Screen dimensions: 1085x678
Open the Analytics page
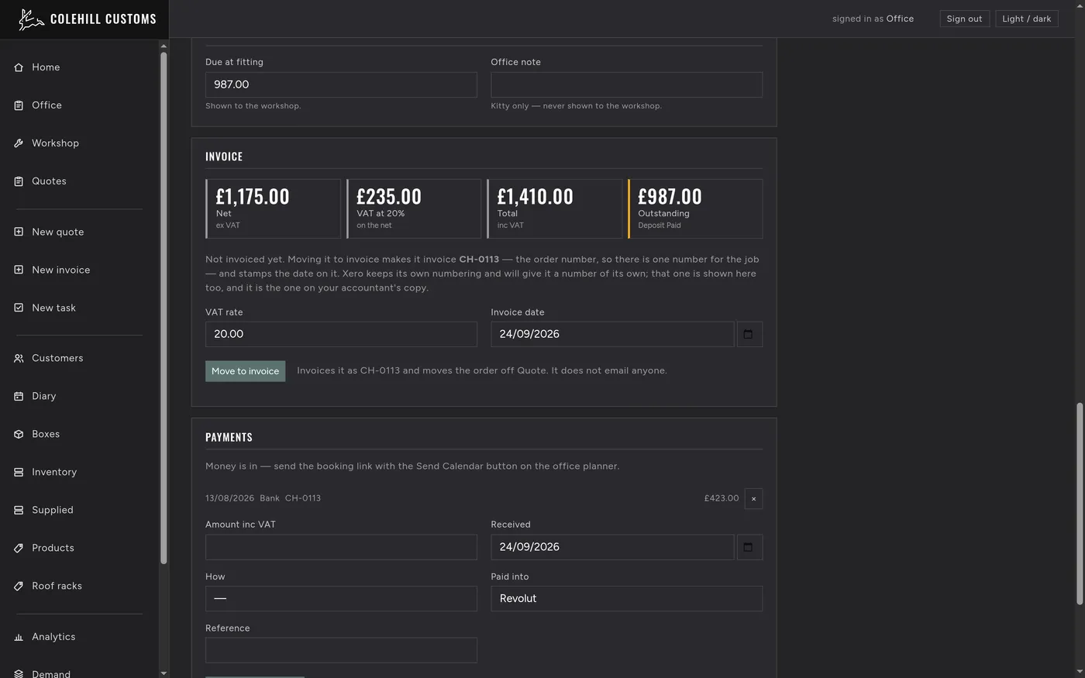[x=53, y=637]
